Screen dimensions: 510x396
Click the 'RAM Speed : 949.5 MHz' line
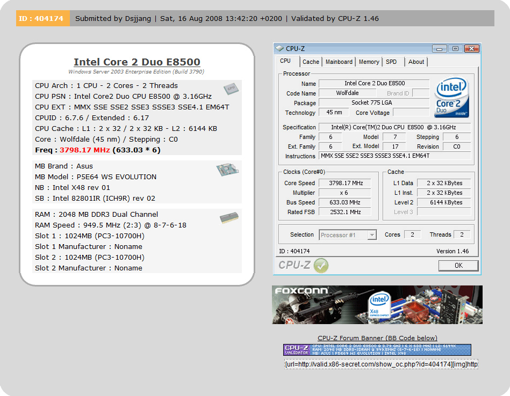pyautogui.click(x=111, y=225)
